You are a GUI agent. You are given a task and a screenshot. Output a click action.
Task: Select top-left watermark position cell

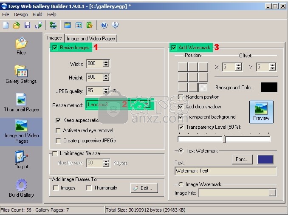183,67
